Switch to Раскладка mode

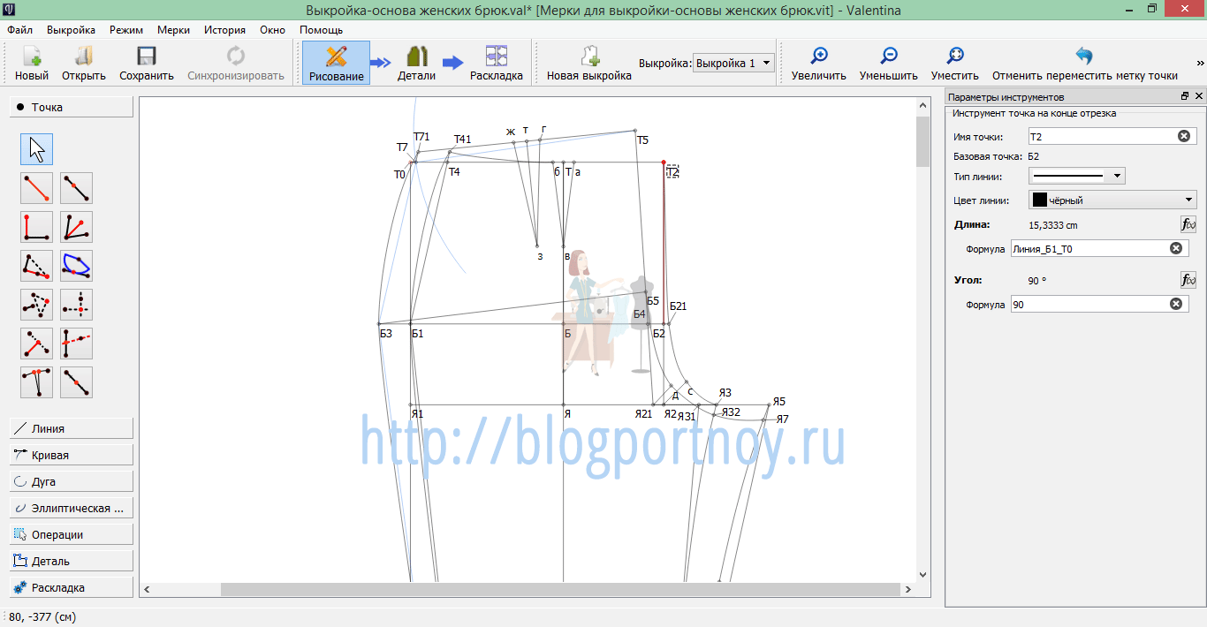496,64
